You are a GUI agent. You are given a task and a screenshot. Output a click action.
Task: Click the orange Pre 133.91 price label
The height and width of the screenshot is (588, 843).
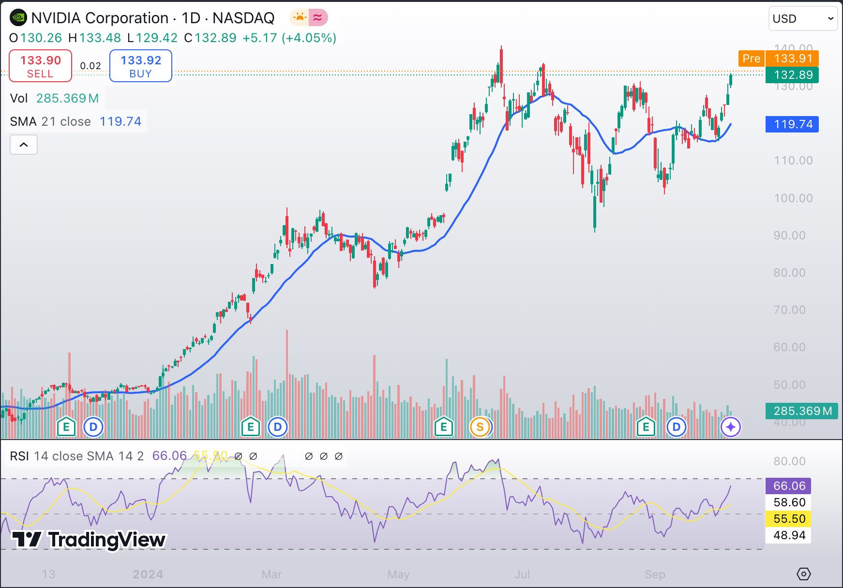pyautogui.click(x=779, y=59)
